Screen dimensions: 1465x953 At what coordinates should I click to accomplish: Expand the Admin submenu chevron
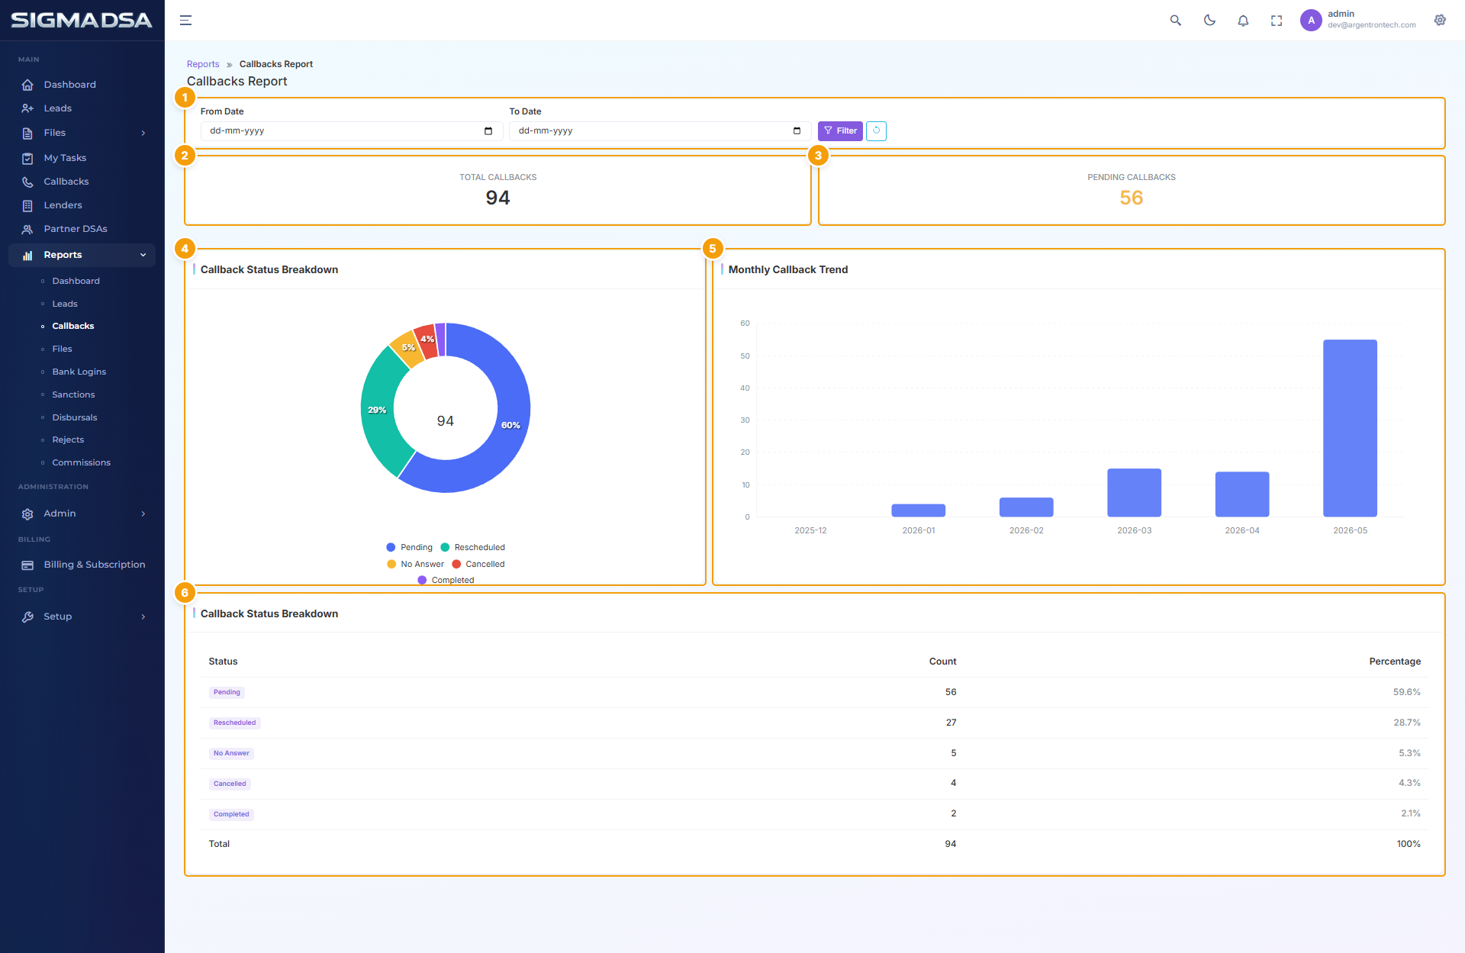[x=143, y=514]
